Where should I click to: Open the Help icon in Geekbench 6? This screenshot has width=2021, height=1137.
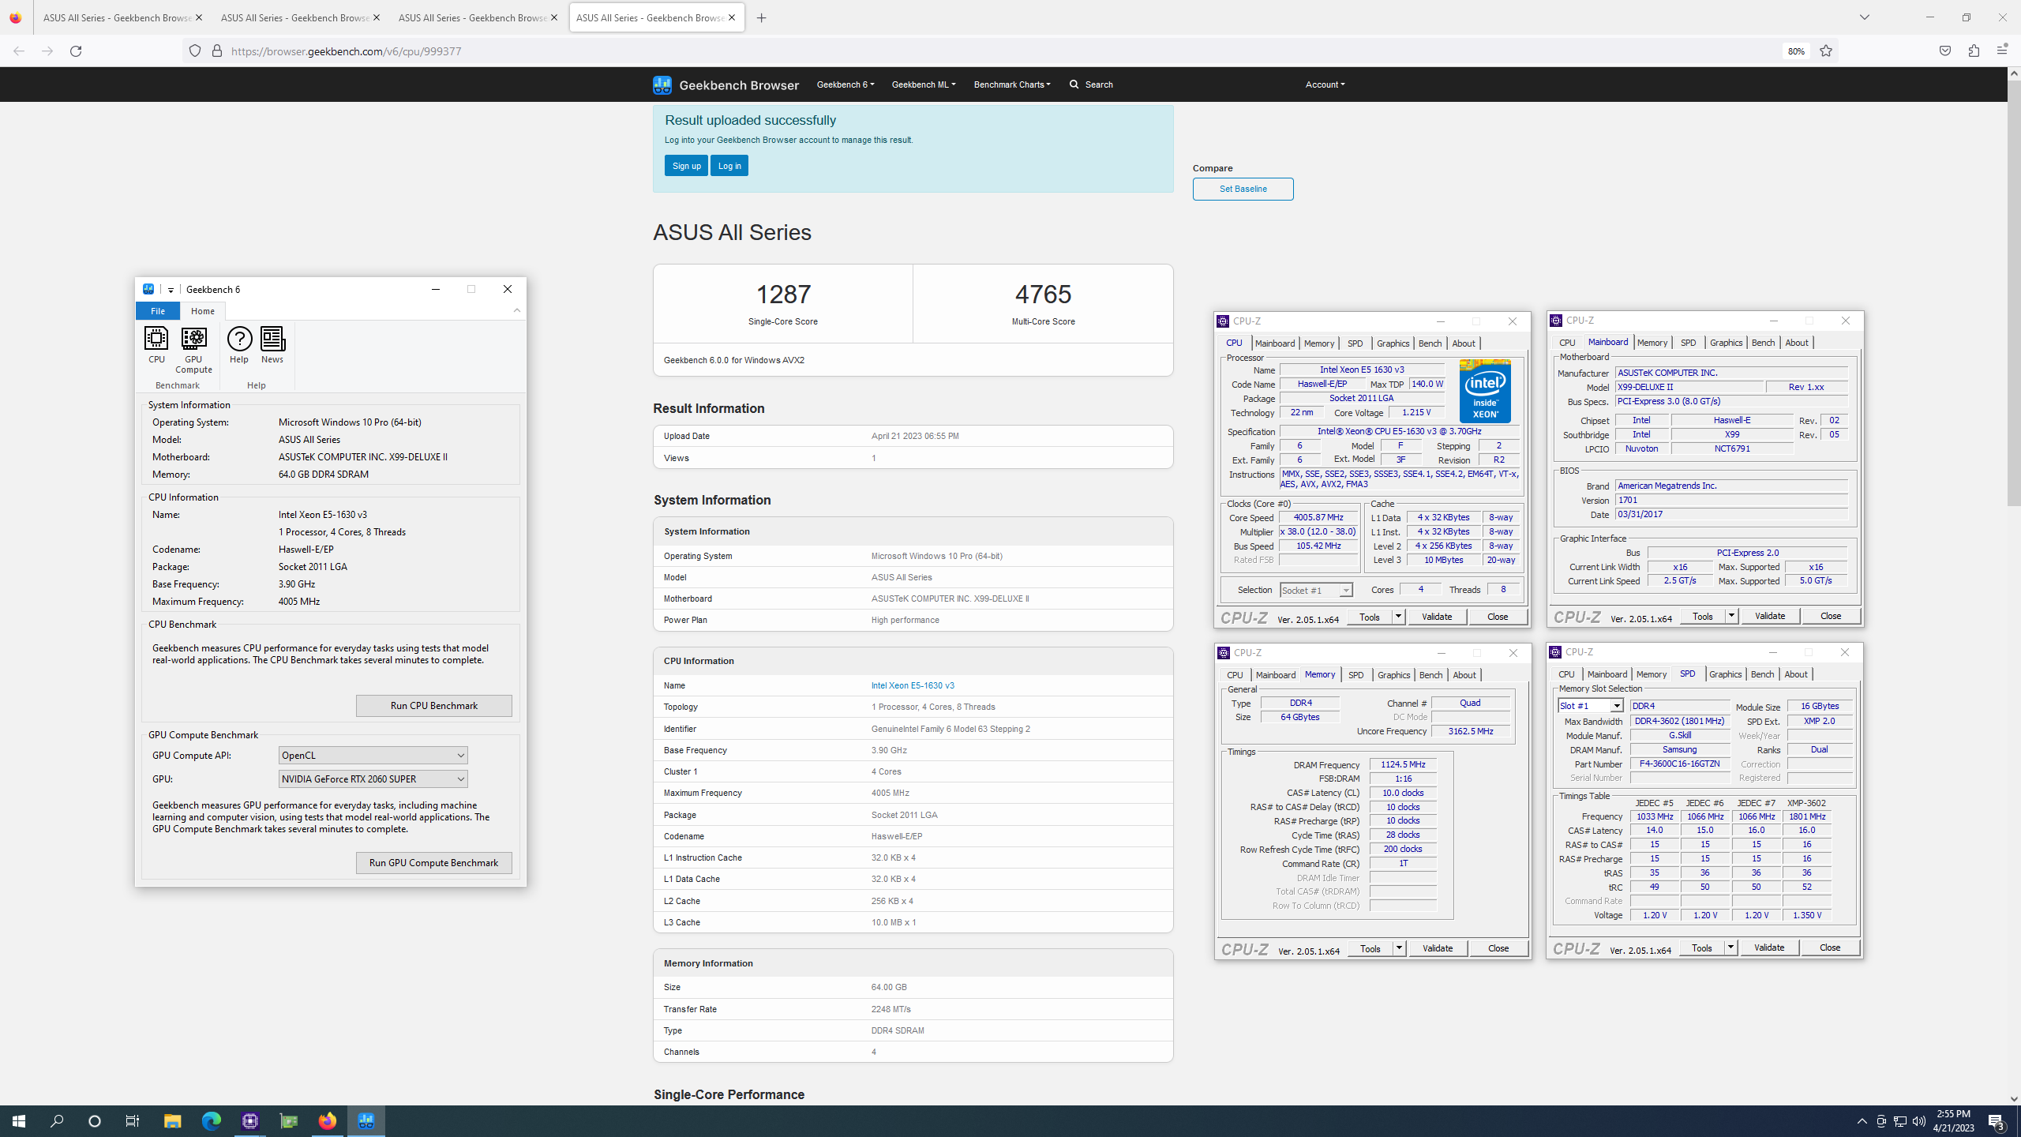pyautogui.click(x=239, y=345)
